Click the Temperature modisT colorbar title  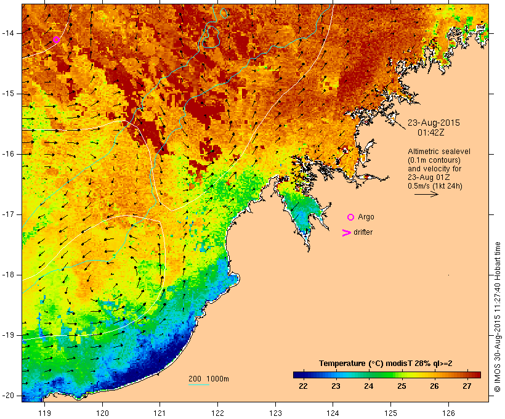(x=386, y=364)
